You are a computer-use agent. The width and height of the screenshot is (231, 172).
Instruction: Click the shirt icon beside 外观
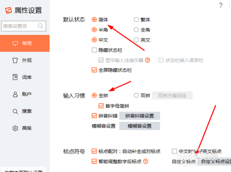coord(15,60)
